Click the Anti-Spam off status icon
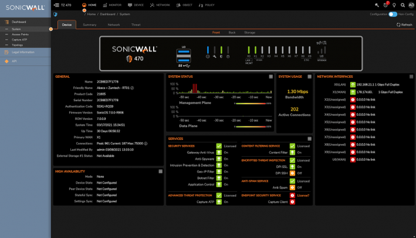This screenshot has width=416, height=238. point(292,188)
